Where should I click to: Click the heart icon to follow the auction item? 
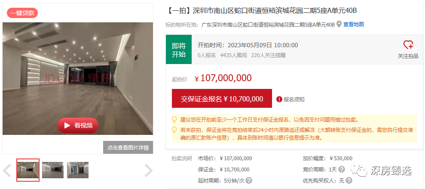click(408, 45)
